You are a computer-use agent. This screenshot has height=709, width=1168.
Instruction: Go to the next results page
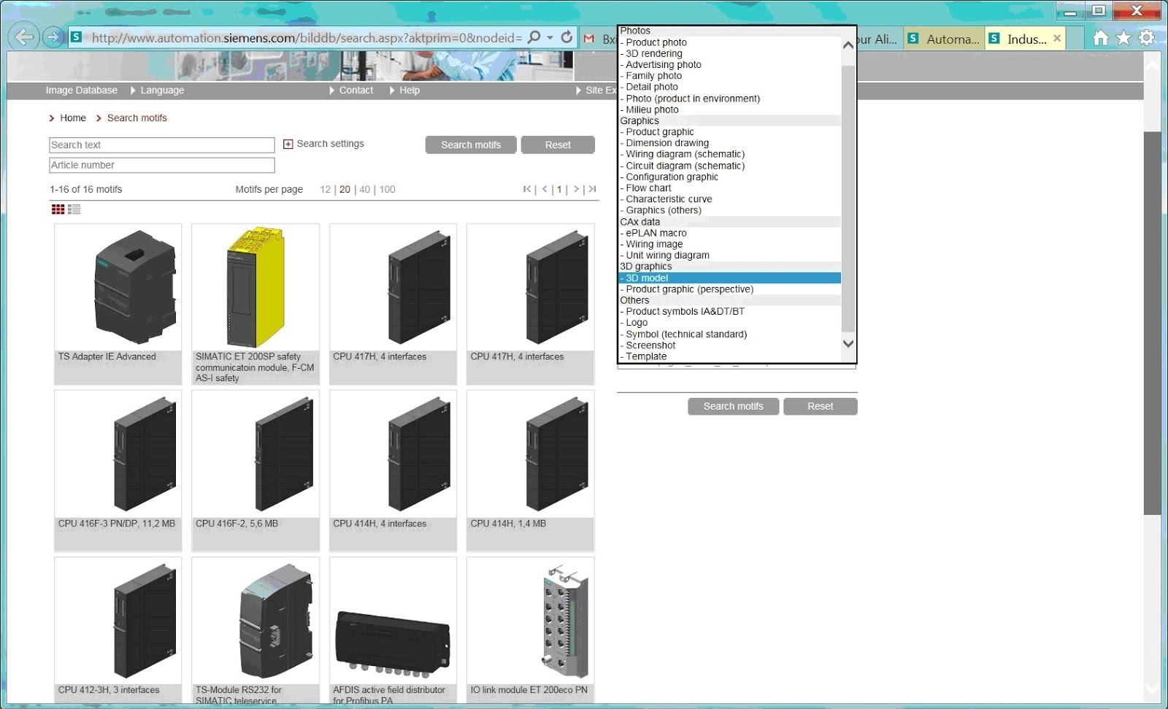pos(576,189)
